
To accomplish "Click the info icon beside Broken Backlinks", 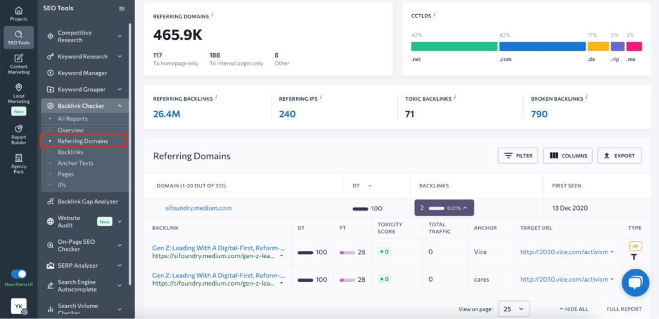I will point(587,98).
